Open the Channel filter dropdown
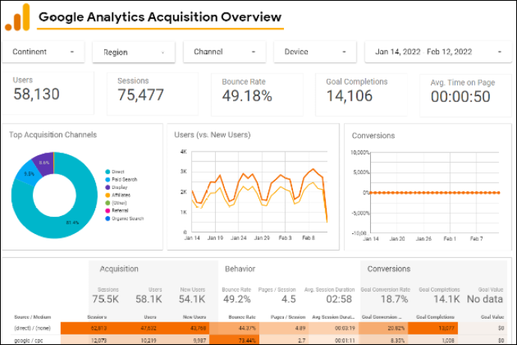Viewport: 517px width, 345px height. tap(225, 52)
